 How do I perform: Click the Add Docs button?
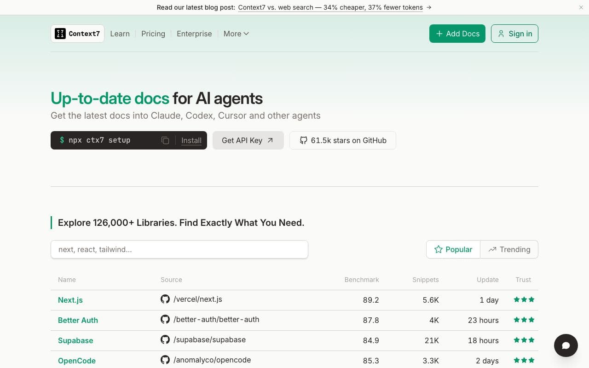click(x=457, y=34)
